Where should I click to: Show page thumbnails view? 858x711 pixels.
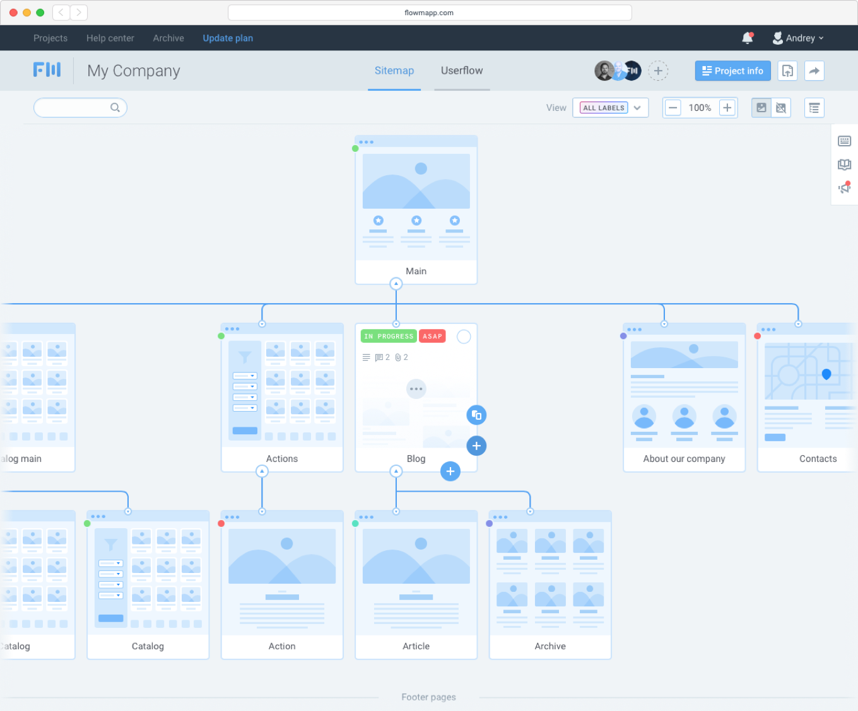pyautogui.click(x=761, y=108)
